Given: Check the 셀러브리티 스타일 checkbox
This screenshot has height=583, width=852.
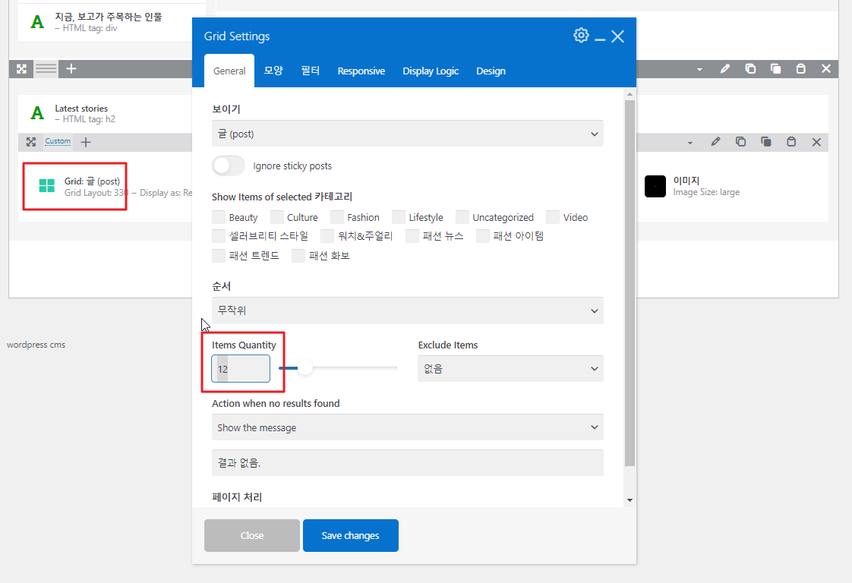Looking at the screenshot, I should coord(219,236).
